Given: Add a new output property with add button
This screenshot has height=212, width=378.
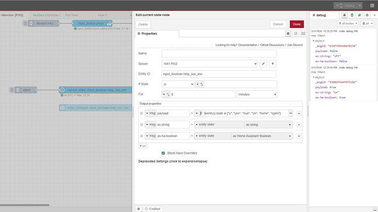Looking at the screenshot, I should 143,146.
